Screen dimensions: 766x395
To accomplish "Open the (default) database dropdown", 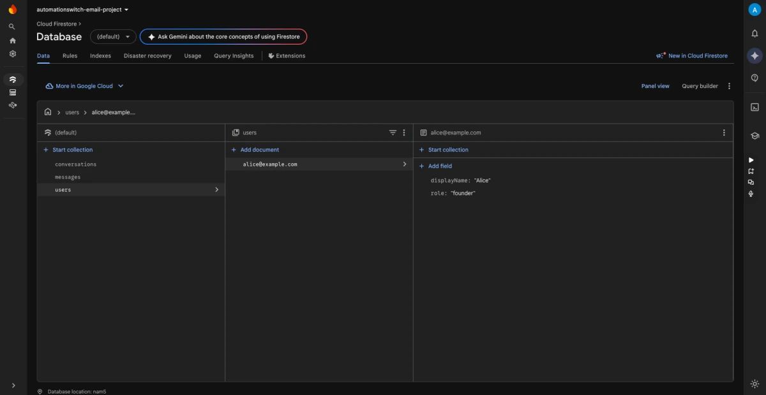I will point(113,36).
